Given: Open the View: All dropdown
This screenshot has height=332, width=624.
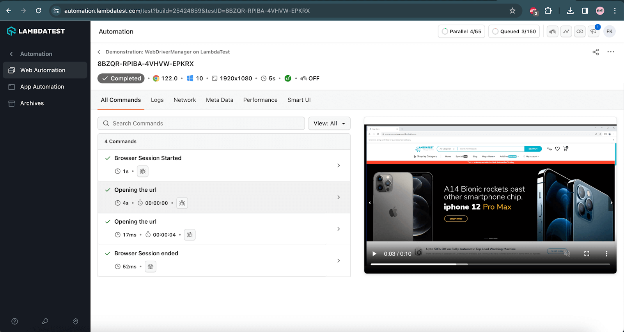Looking at the screenshot, I should point(329,124).
